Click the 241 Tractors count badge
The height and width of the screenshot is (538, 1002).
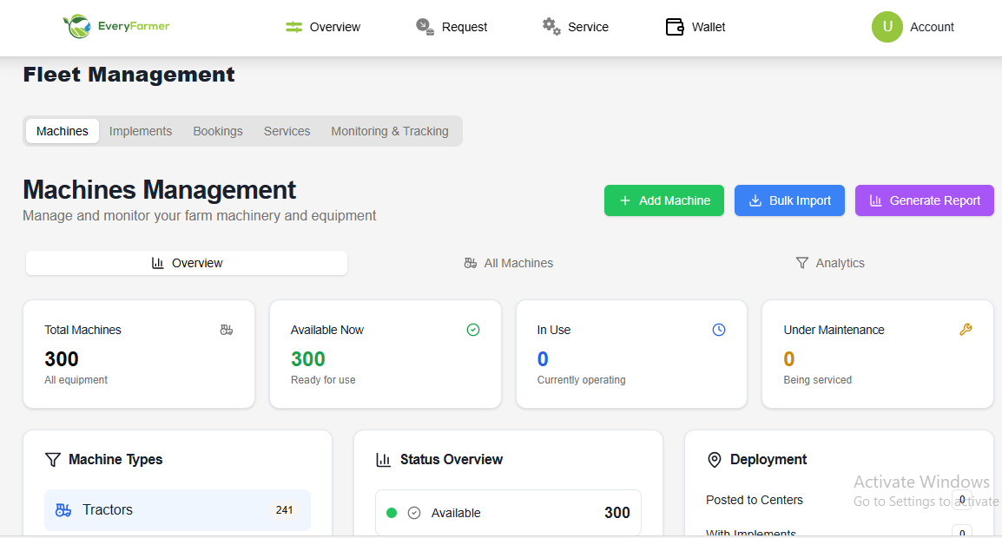tap(285, 510)
